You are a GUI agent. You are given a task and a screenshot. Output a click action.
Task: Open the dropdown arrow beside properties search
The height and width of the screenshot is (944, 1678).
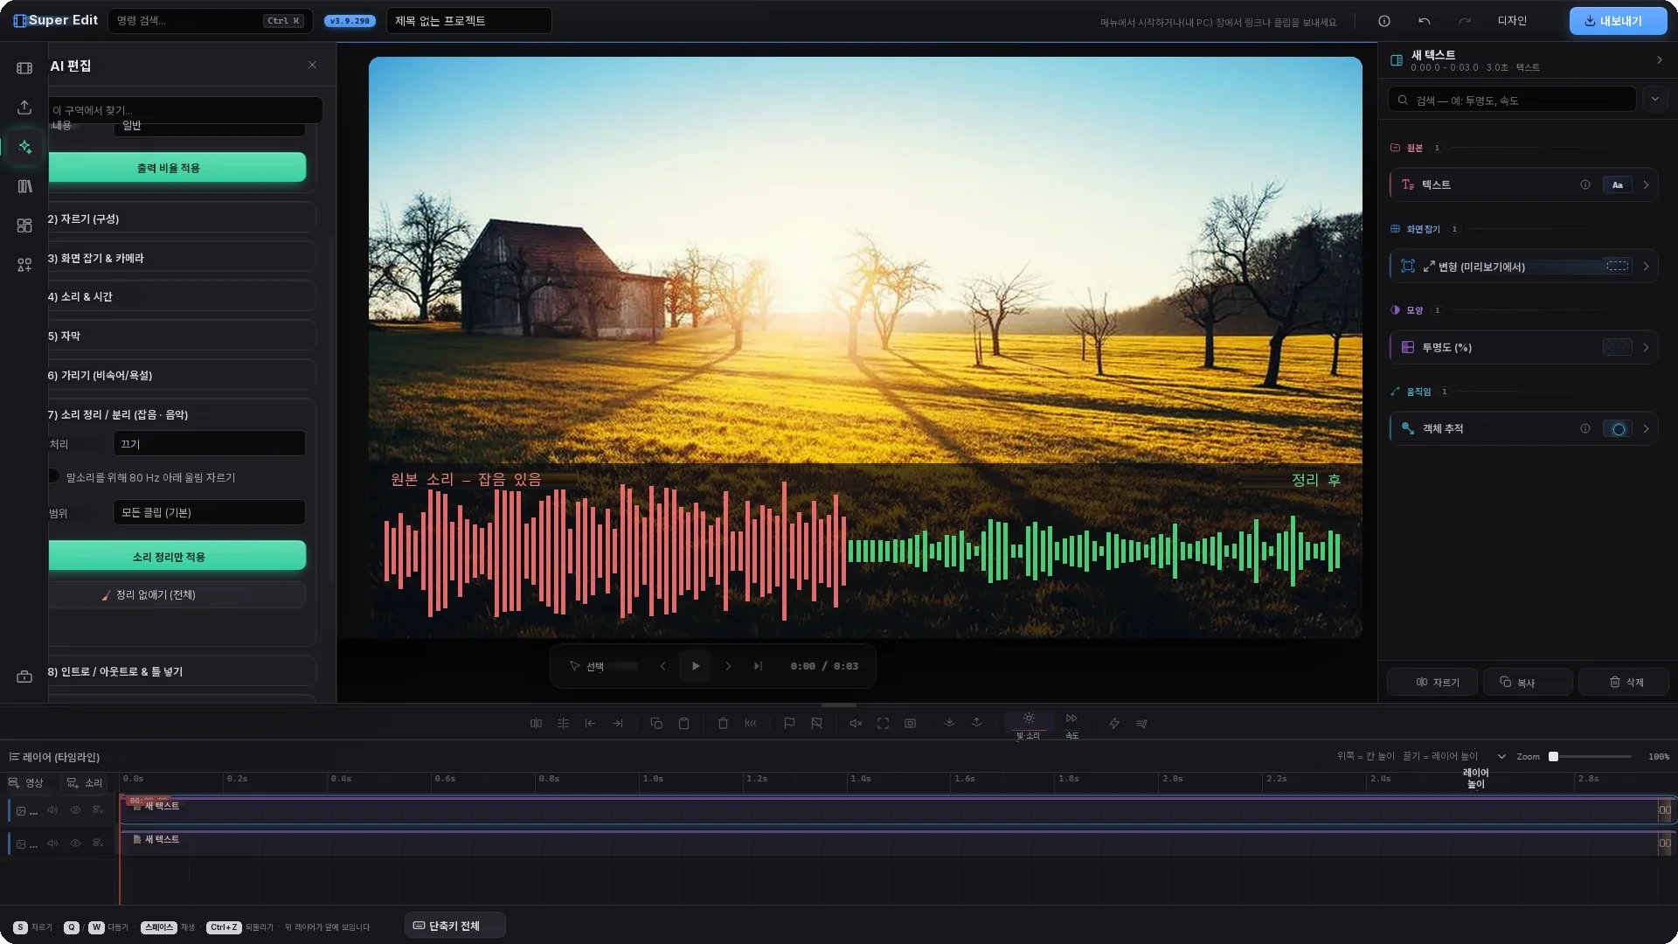pyautogui.click(x=1654, y=100)
